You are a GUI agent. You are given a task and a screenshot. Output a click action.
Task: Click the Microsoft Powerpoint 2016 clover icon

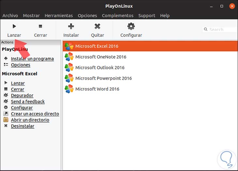69,78
